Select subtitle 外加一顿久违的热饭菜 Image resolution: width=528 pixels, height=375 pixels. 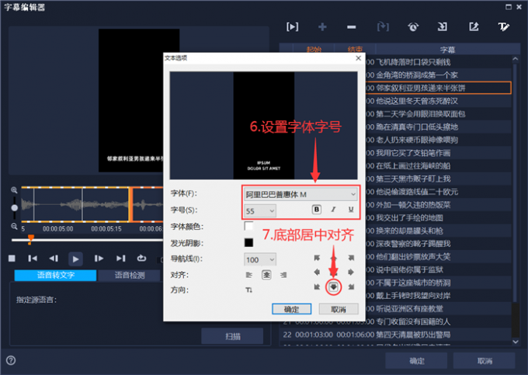point(413,205)
